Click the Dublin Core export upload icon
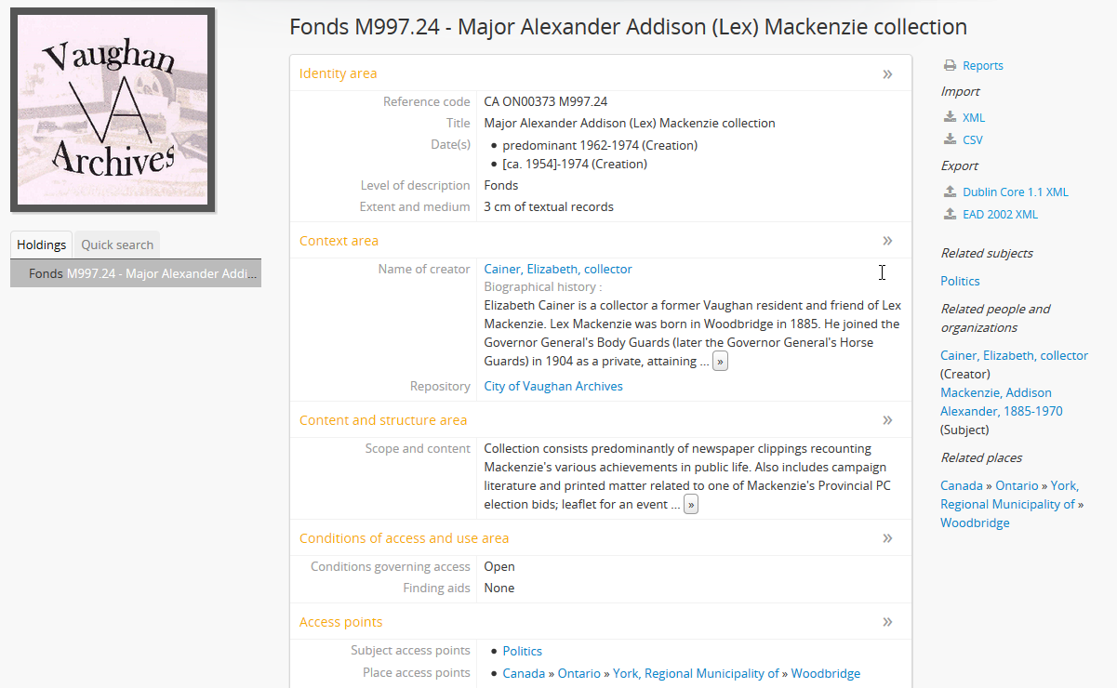The width and height of the screenshot is (1117, 688). pos(950,192)
